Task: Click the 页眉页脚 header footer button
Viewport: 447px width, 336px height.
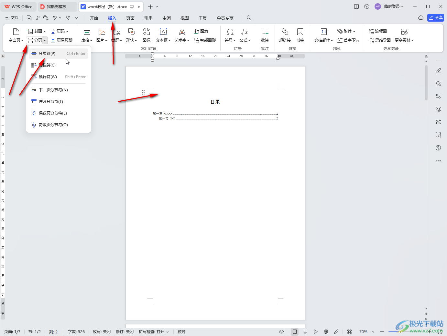Action: point(62,40)
